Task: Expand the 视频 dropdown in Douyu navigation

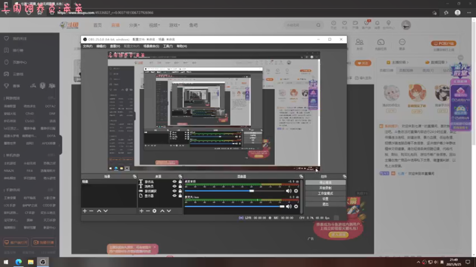Action: tap(154, 25)
